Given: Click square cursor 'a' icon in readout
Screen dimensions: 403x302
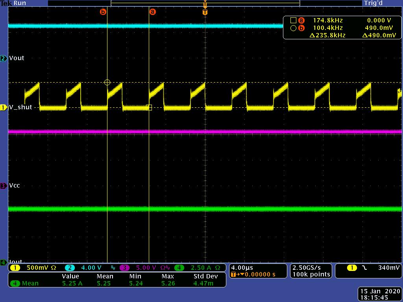Looking at the screenshot, I should 293,20.
